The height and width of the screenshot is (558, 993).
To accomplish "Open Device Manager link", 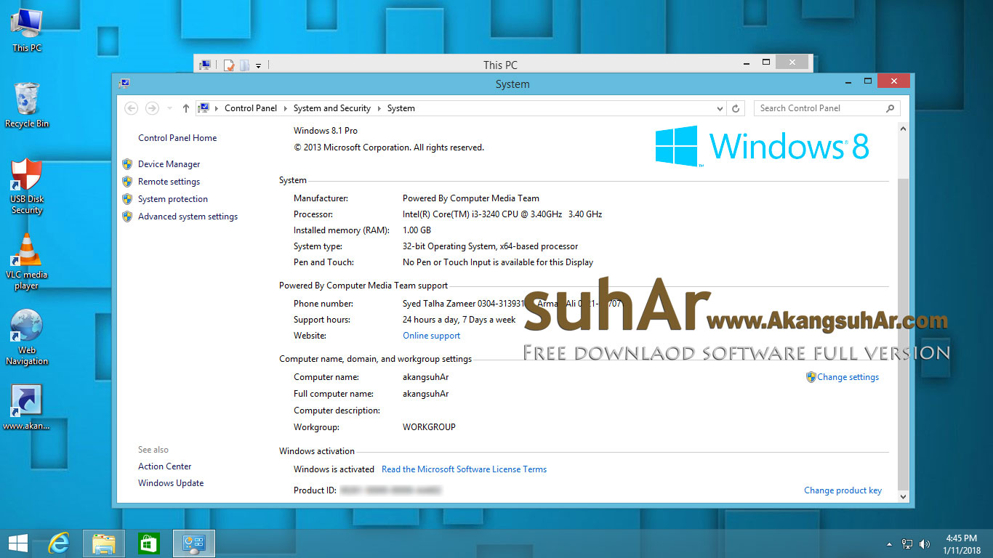I will pyautogui.click(x=169, y=164).
